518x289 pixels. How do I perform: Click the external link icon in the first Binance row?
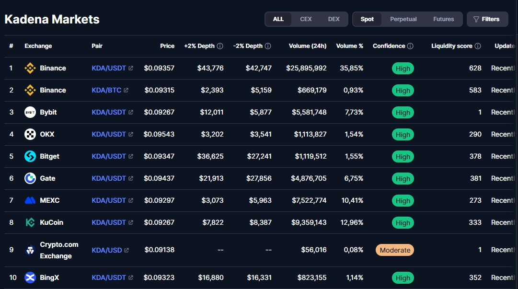131,68
